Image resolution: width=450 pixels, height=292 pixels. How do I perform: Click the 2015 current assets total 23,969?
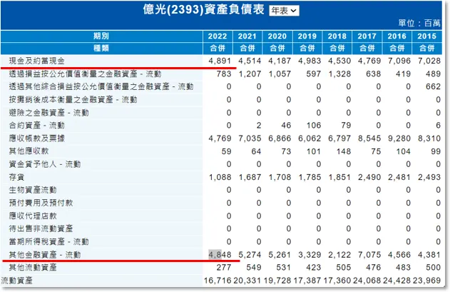coord(427,280)
